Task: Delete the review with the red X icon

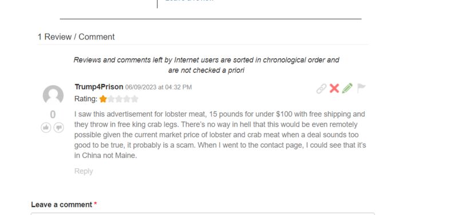Action: coord(334,88)
